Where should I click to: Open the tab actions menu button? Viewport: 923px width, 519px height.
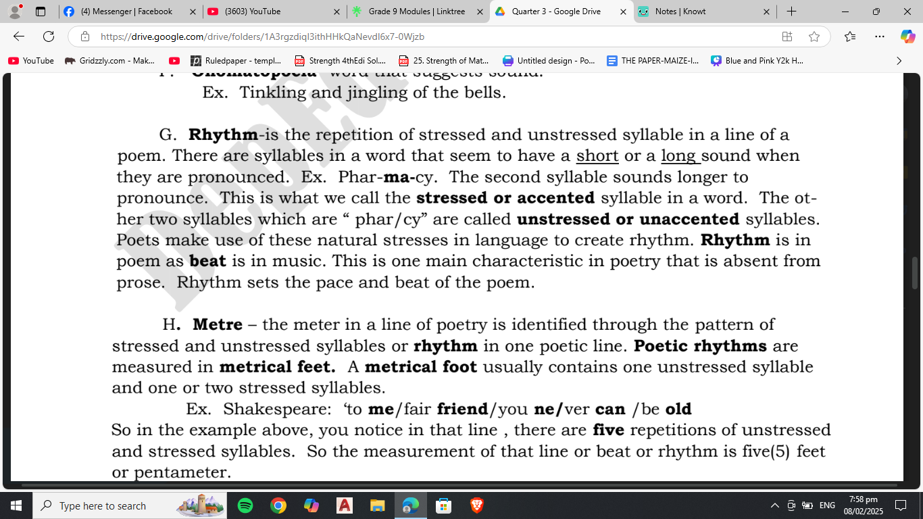tap(41, 11)
